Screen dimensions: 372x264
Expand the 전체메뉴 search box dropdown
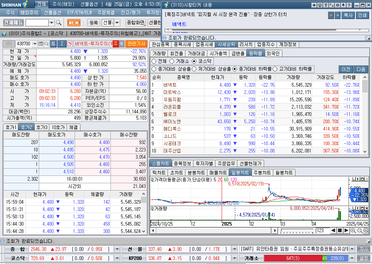click(x=52, y=23)
